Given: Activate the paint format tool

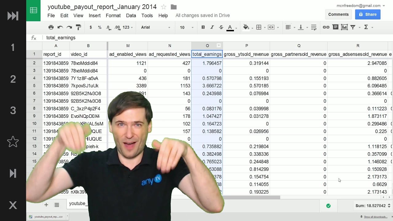Looking at the screenshot, I should (x=78, y=27).
